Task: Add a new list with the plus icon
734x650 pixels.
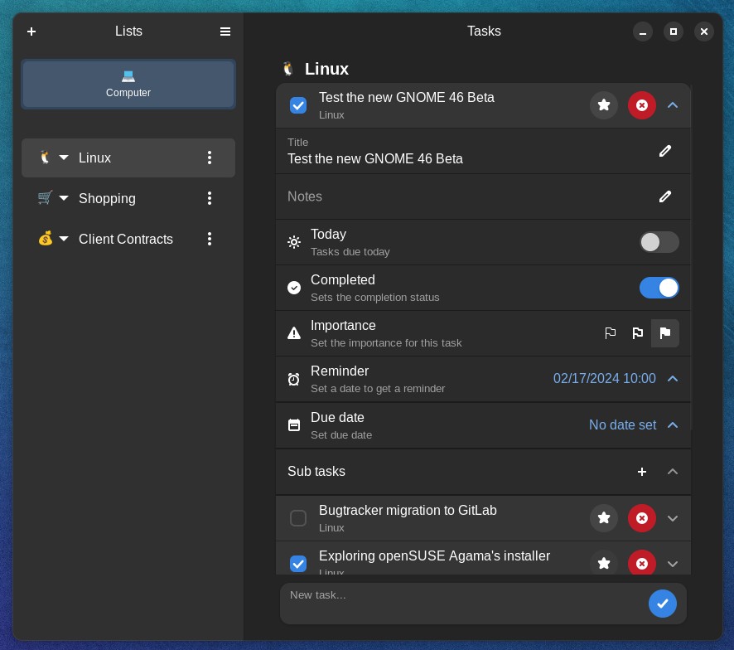Action: coord(31,32)
